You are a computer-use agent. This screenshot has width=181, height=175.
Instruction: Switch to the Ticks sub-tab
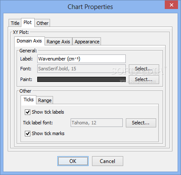(29, 100)
